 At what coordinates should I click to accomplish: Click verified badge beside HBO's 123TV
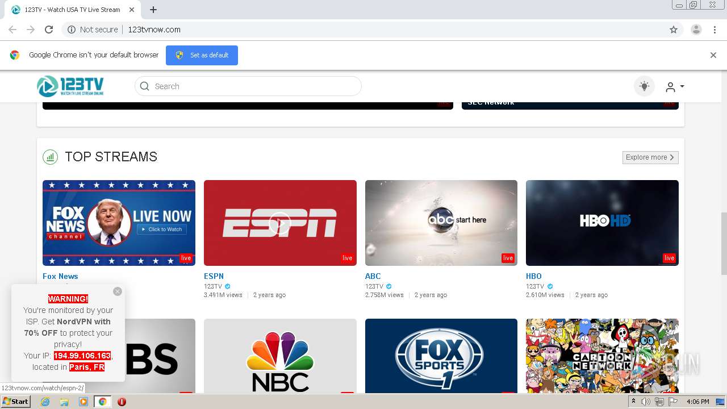click(550, 286)
